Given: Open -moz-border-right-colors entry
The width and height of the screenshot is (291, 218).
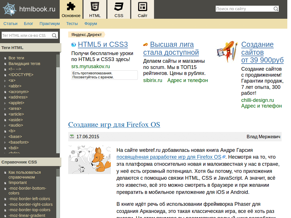Looking at the screenshot, I should [x=30, y=204].
